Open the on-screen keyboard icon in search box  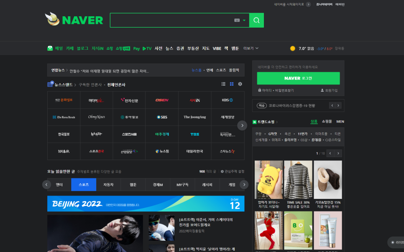pos(237,20)
